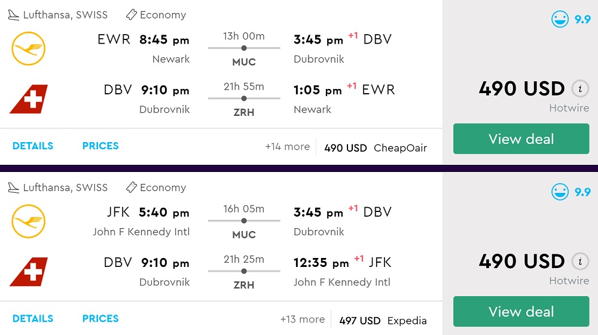Select the 490 USD CheapOair offer
Screen dimensions: 598x335
pyautogui.click(x=376, y=147)
